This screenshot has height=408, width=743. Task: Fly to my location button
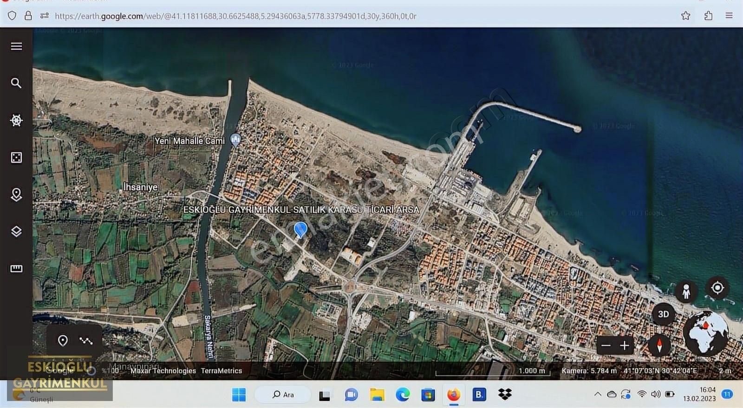click(717, 288)
